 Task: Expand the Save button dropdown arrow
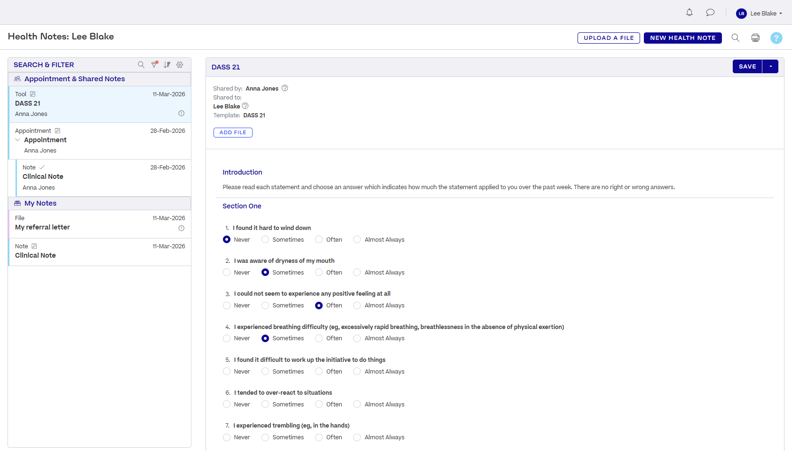(x=770, y=67)
